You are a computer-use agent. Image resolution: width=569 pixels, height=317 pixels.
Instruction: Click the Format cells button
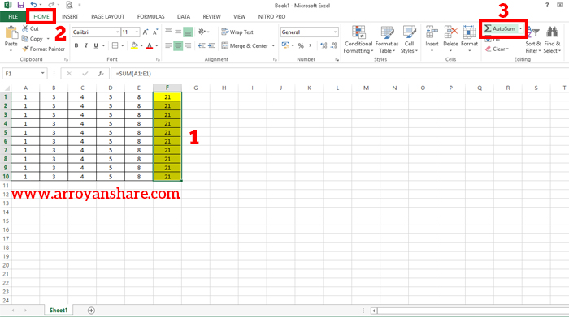click(x=469, y=40)
